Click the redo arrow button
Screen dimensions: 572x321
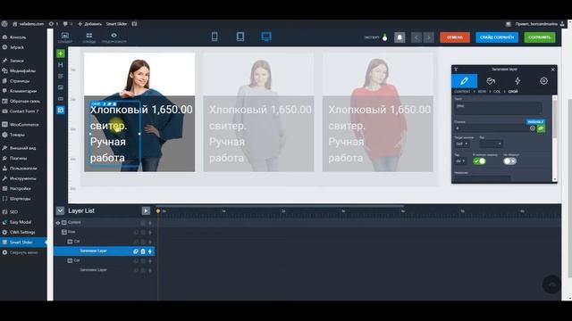(429, 37)
